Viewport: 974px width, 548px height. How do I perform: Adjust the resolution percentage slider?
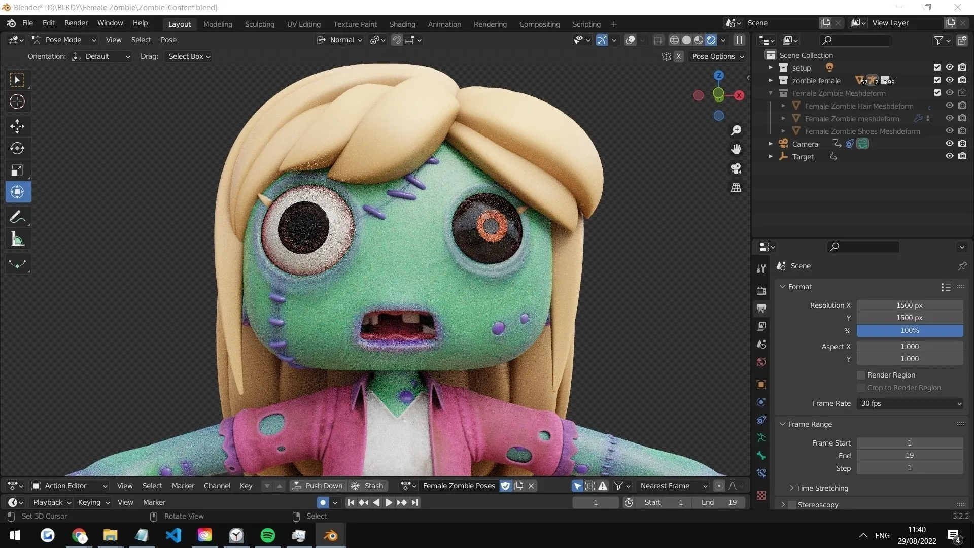click(909, 330)
